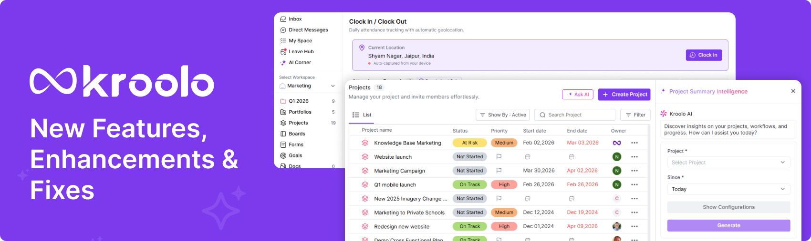Viewport: 811px width, 241px height.
Task: Click the Kroolo logo
Action: tap(122, 81)
